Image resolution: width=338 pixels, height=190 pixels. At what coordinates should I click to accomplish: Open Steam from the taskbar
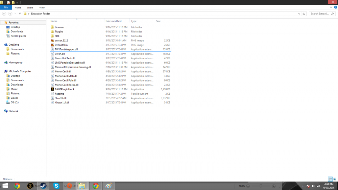point(43,186)
